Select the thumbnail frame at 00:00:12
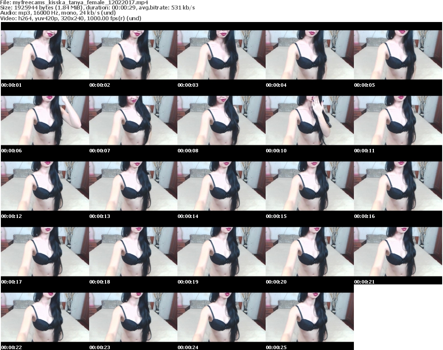Viewport: 443px width, 350px height. (45, 186)
